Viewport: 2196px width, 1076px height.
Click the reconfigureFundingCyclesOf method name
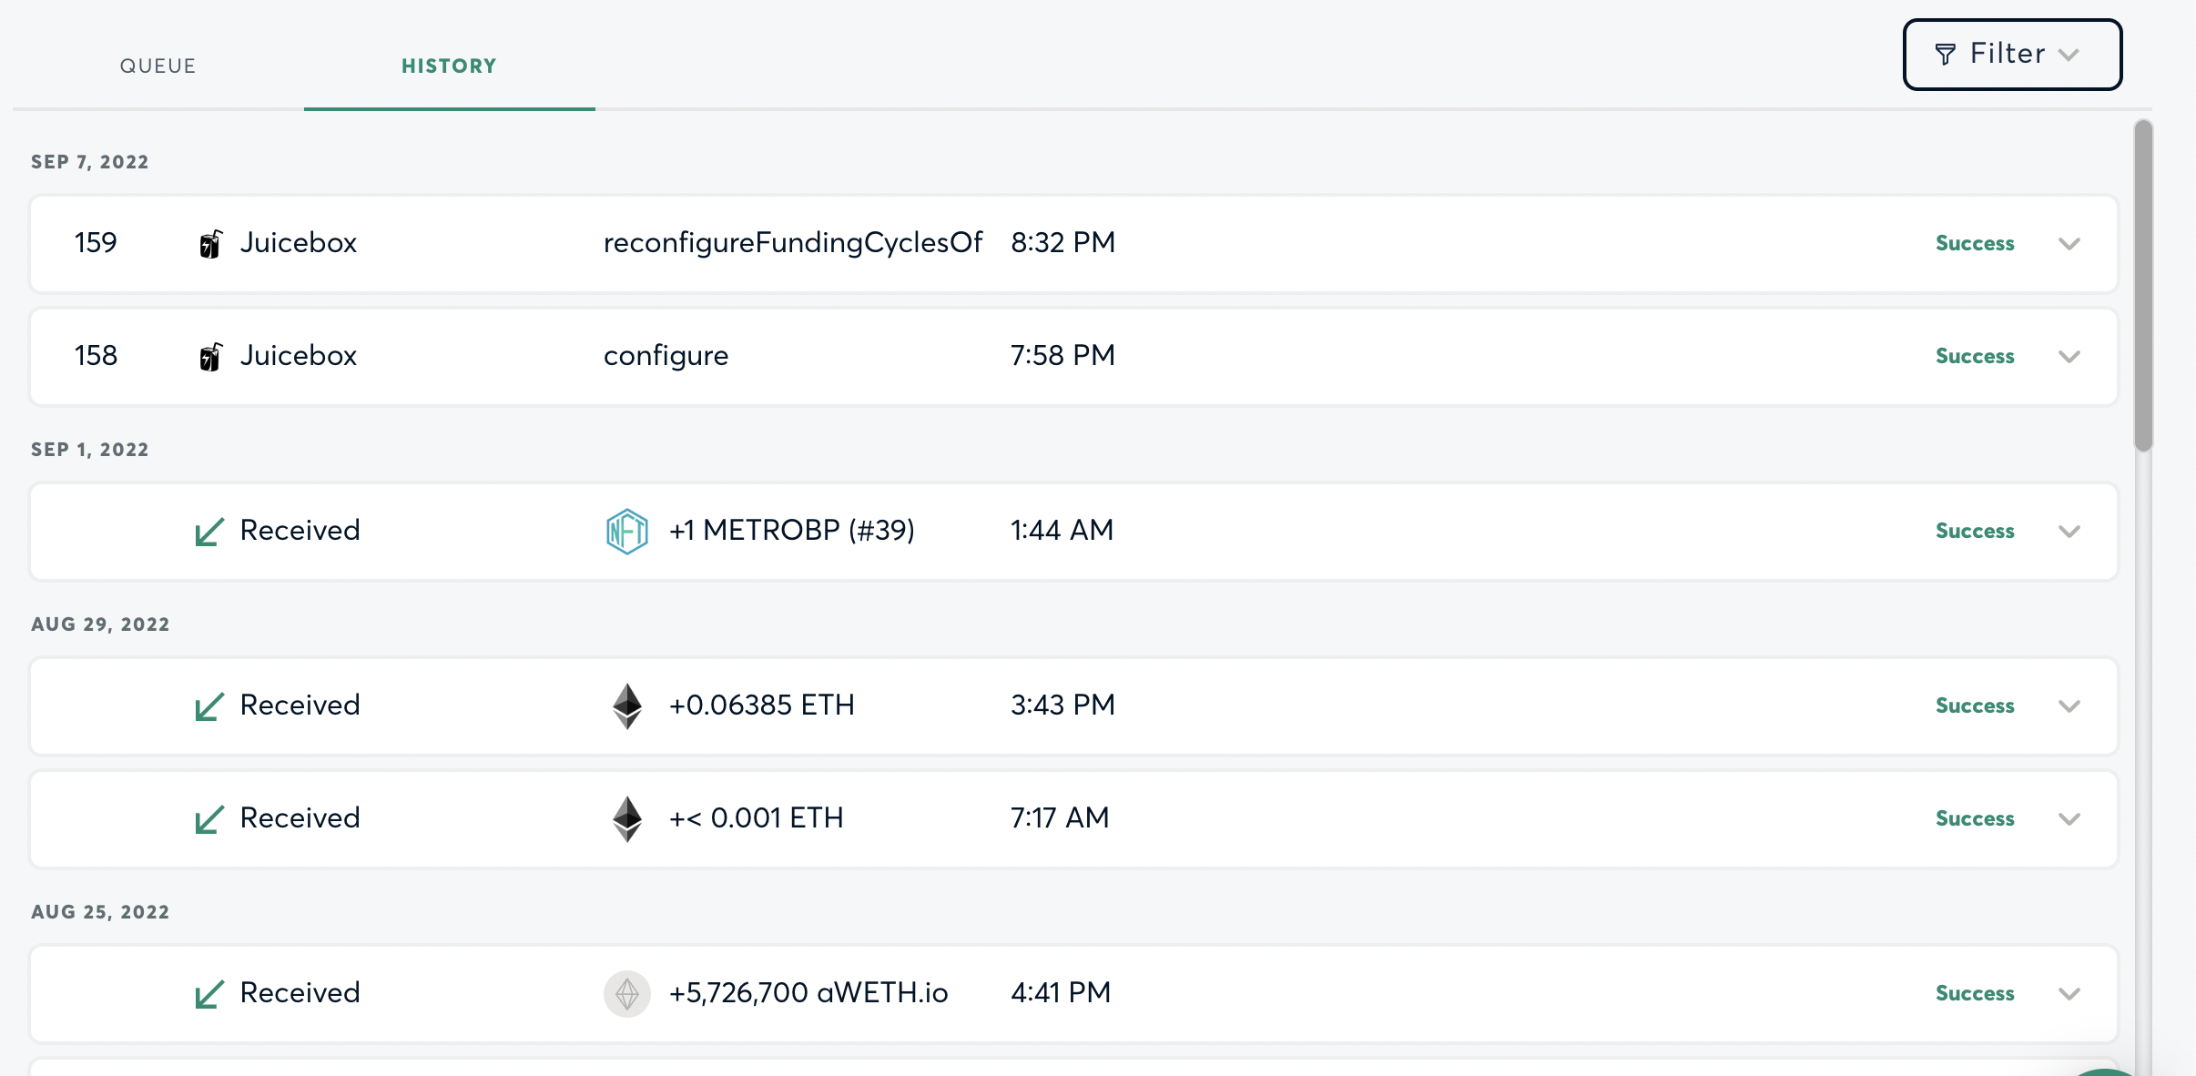coord(792,242)
